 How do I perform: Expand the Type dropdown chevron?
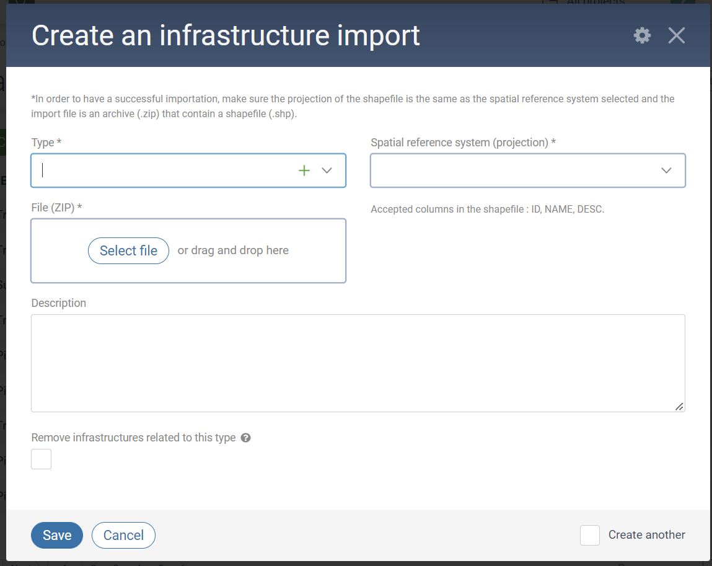tap(327, 170)
